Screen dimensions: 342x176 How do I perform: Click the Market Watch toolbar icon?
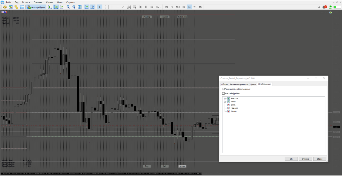(x=11, y=7)
